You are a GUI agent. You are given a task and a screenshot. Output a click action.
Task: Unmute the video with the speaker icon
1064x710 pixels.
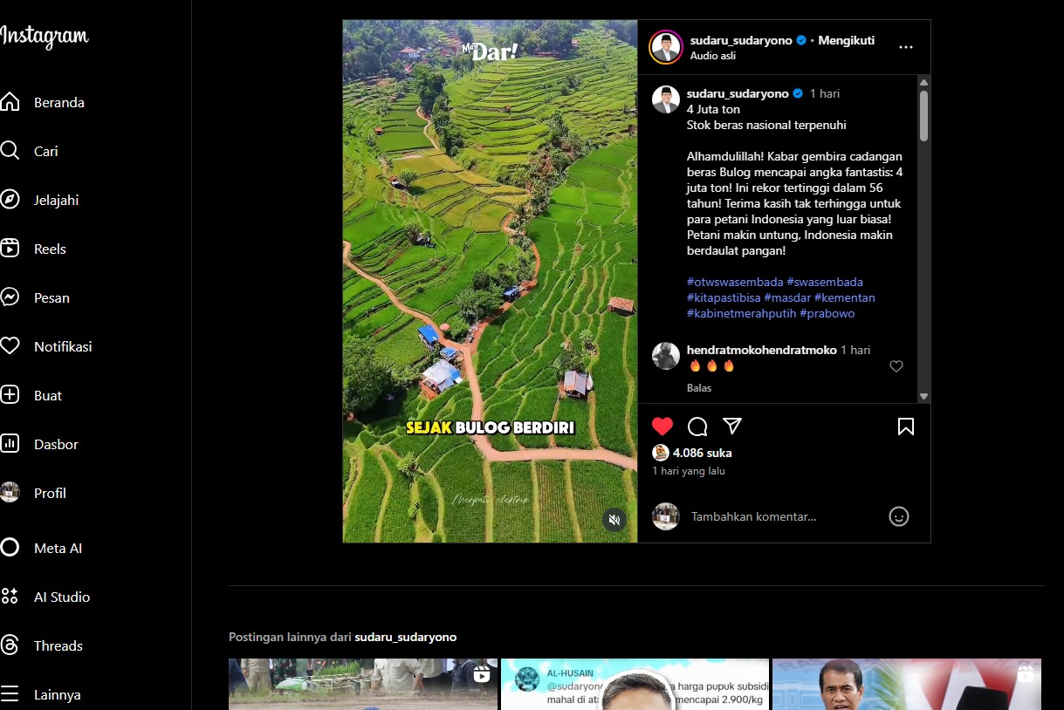614,520
